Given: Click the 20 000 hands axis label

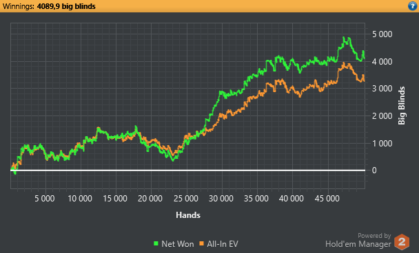Looking at the screenshot, I should 150,199.
